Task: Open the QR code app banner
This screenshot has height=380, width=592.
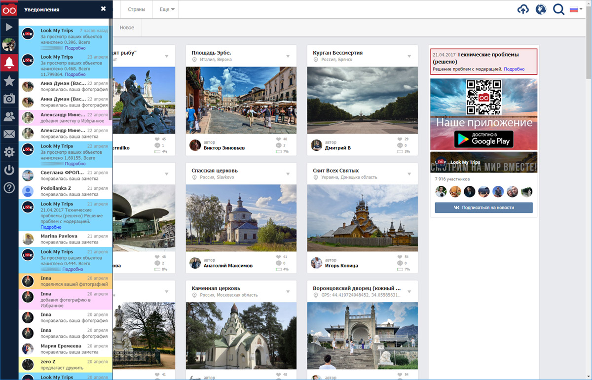Action: [484, 114]
